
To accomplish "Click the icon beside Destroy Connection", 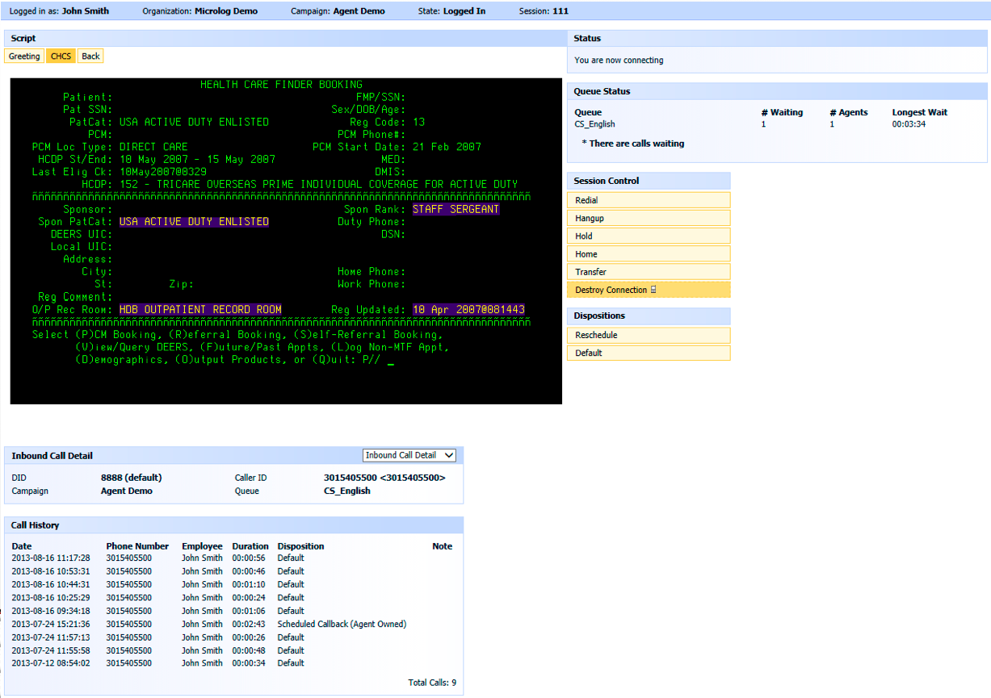I will coord(653,290).
